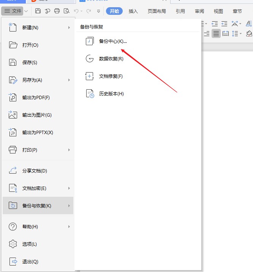253x272 pixels.
Task: Click the 分享文档 share arrow icon
Action: coord(13,170)
